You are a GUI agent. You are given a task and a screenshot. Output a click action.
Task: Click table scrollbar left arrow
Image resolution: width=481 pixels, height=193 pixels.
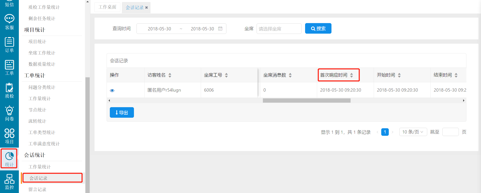point(109,100)
